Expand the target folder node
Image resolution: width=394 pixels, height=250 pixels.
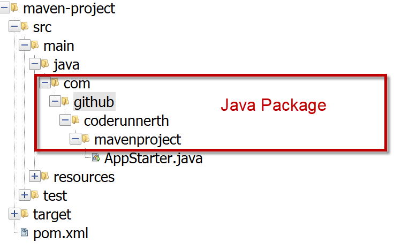pyautogui.click(x=14, y=214)
